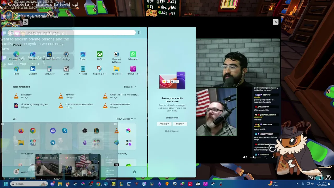
Task: Open the 2026-08-27 00-03-25 recording
Action: coord(116,106)
